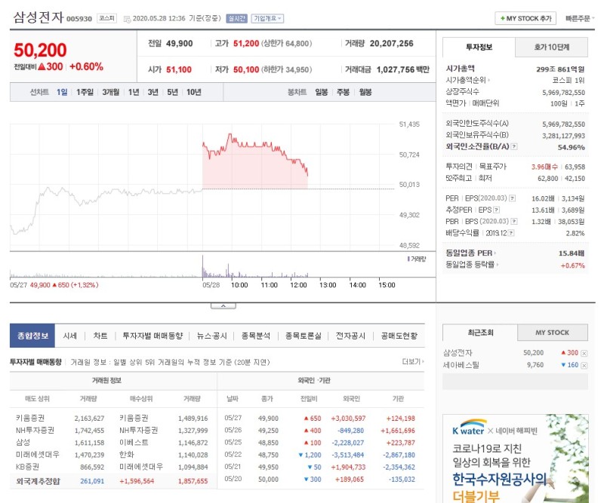Open the 공매도현황 tab
604x503 pixels.
(399, 336)
